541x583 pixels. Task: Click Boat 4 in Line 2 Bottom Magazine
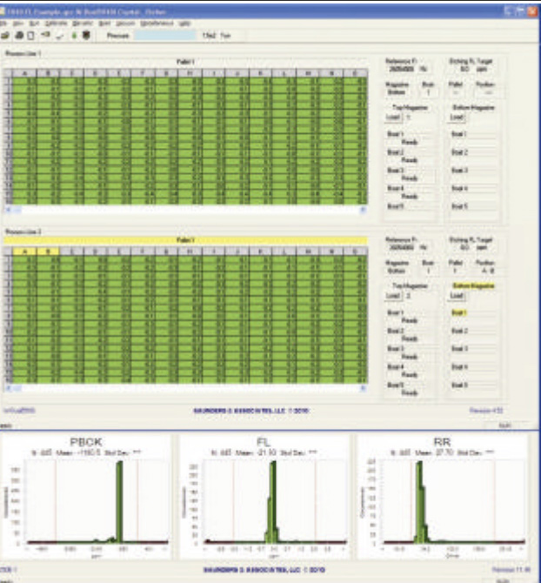tap(459, 366)
